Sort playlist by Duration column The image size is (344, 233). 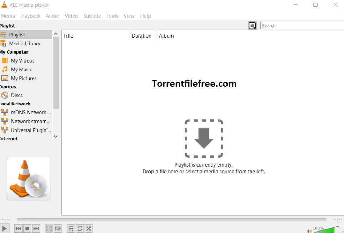143,36
